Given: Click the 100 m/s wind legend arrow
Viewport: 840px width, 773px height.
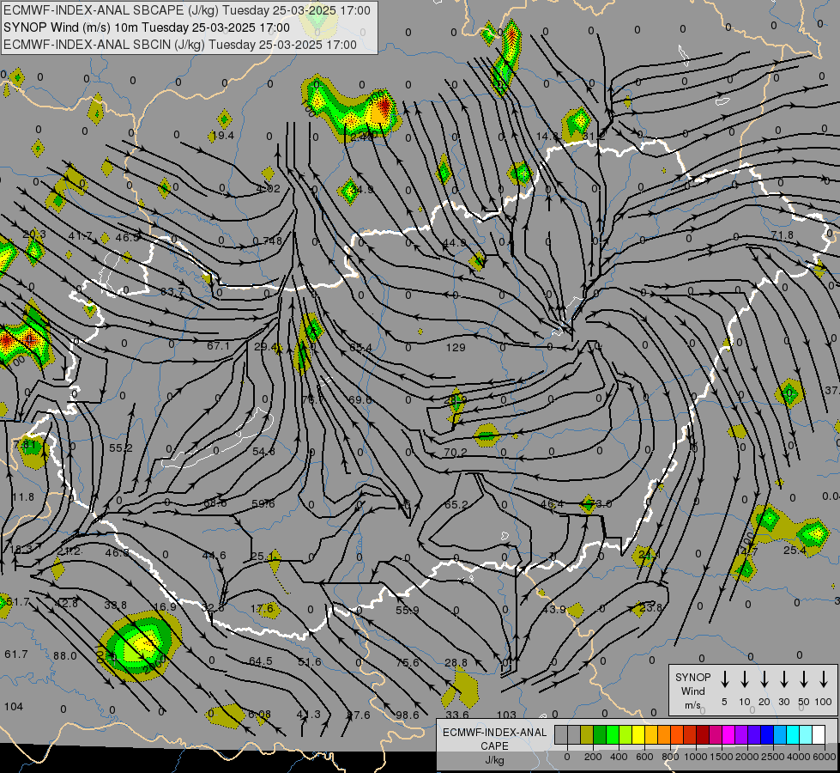Looking at the screenshot, I should tap(824, 679).
